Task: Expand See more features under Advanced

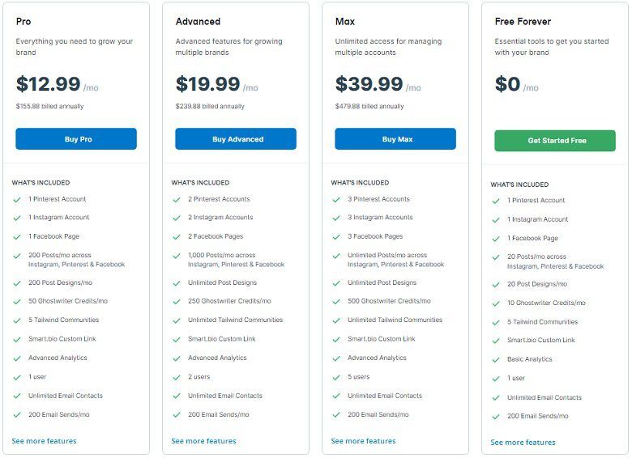Action: click(203, 441)
